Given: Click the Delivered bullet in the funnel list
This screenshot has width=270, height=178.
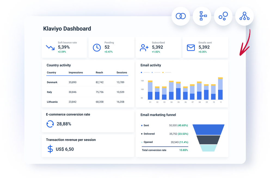Looking at the screenshot, I should (142, 134).
